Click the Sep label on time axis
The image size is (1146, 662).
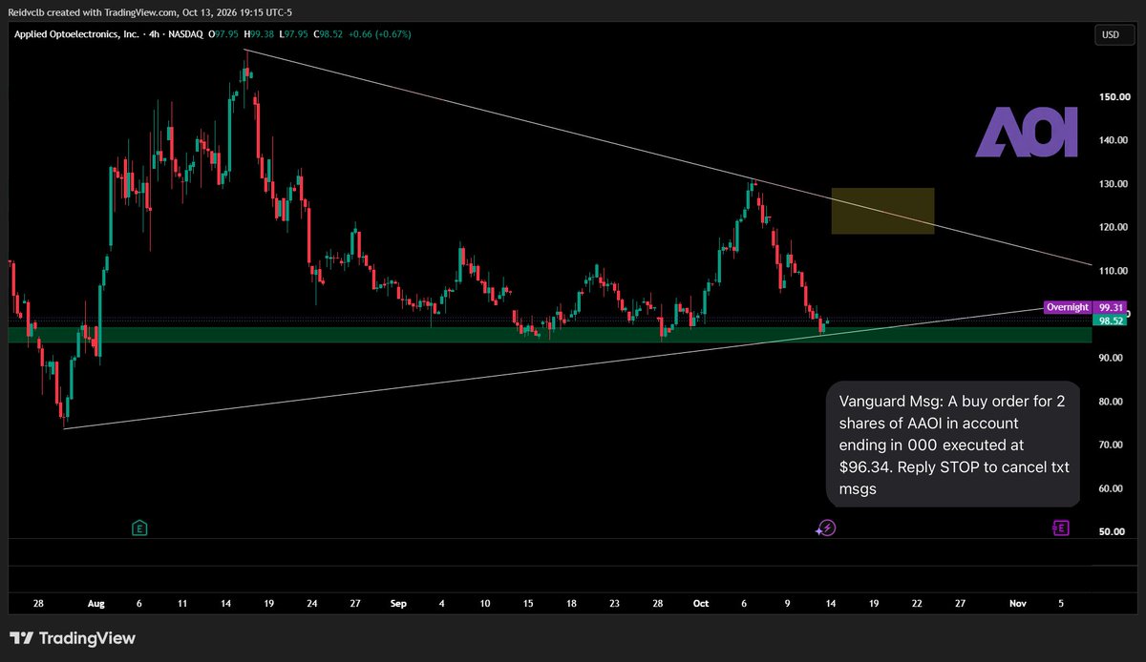399,604
